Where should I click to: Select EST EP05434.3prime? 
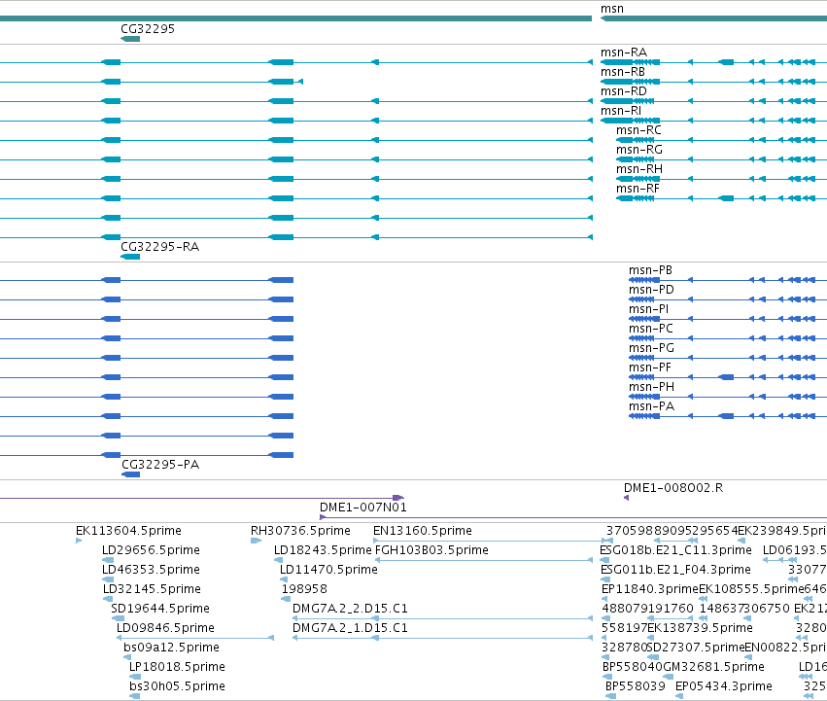(x=724, y=686)
